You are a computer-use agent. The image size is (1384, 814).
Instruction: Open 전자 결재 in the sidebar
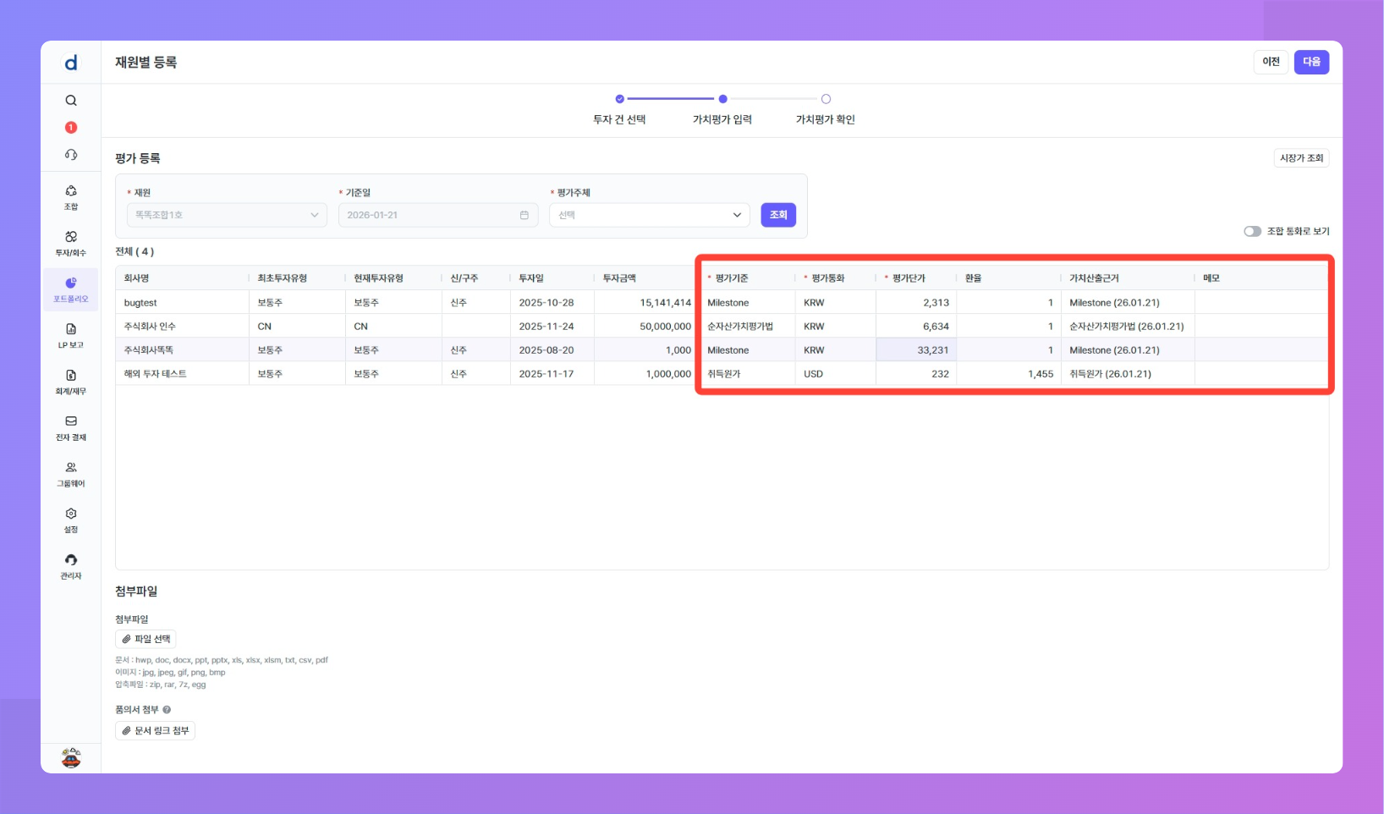(x=71, y=428)
